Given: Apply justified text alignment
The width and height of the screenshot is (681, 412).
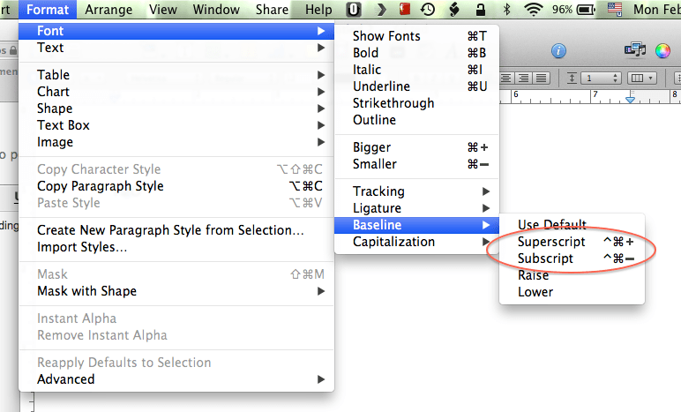Looking at the screenshot, I should (x=541, y=78).
